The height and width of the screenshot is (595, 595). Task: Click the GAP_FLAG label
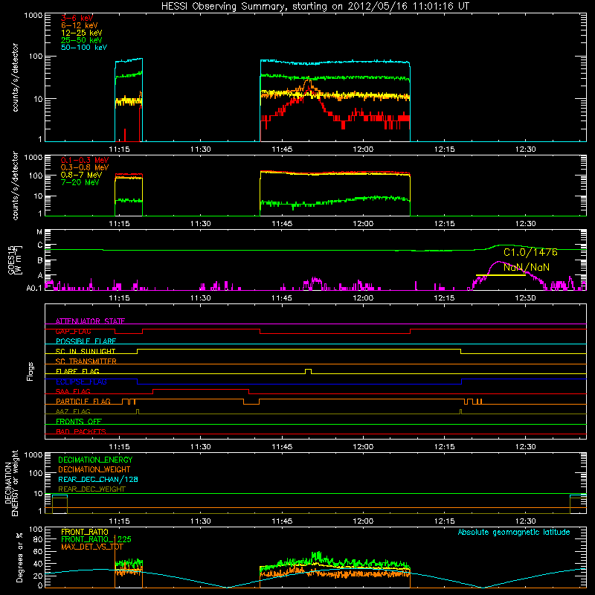[x=73, y=331]
